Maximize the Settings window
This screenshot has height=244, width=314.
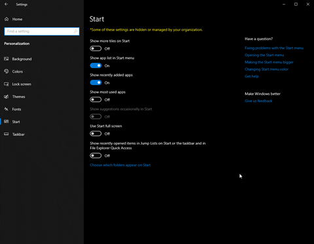point(296,4)
